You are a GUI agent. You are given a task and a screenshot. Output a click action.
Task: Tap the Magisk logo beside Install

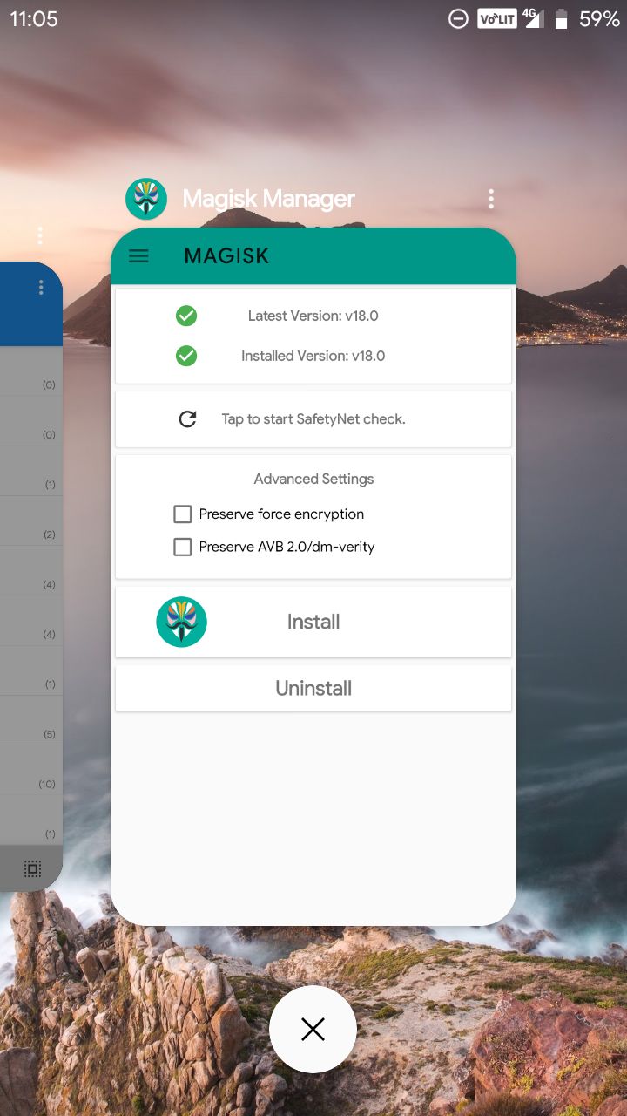click(181, 622)
